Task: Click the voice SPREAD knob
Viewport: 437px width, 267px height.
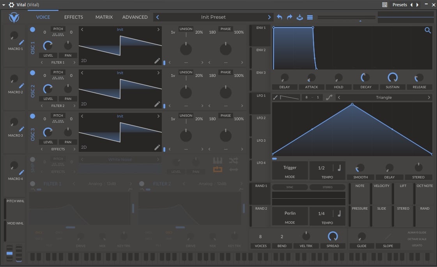Action: [333, 236]
